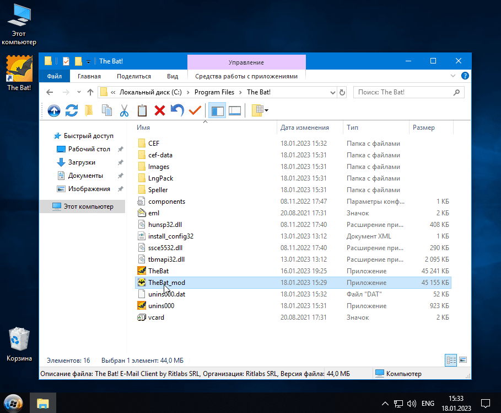501x413 pixels.
Task: Click the Start button in taskbar
Action: (13, 404)
